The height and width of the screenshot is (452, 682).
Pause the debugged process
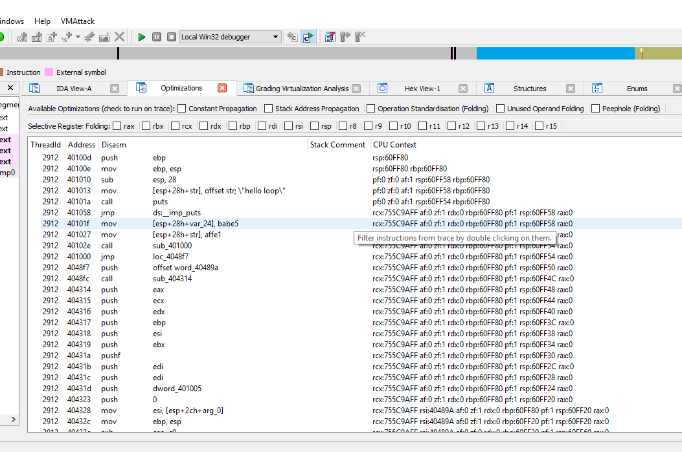(x=157, y=37)
